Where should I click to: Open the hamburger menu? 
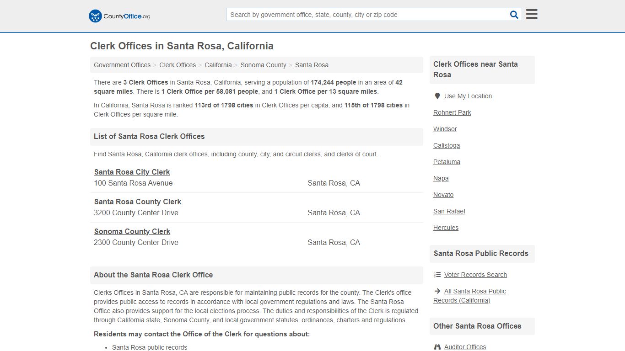[x=532, y=14]
